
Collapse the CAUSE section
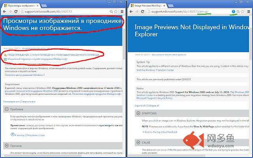(x=138, y=143)
